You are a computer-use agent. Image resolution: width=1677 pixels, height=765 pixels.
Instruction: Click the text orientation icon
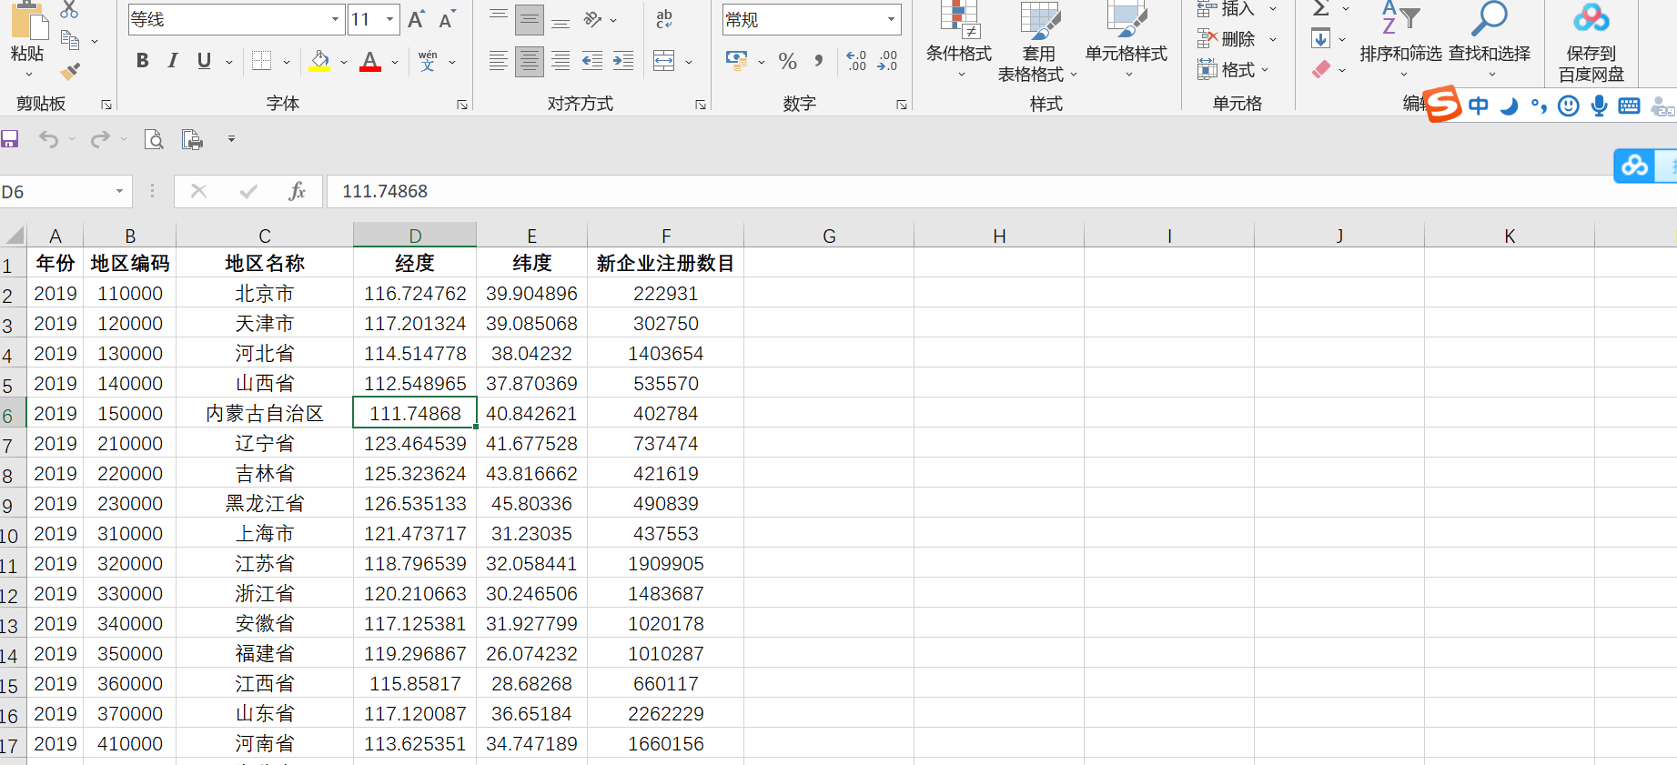tap(593, 19)
